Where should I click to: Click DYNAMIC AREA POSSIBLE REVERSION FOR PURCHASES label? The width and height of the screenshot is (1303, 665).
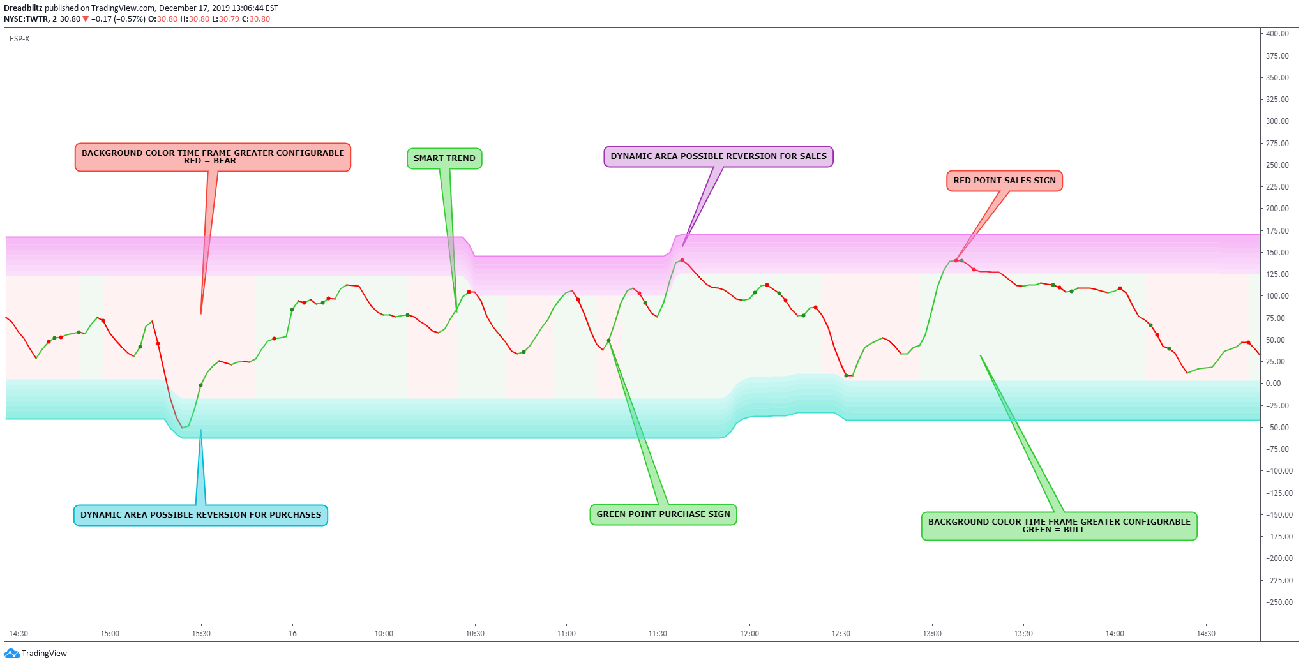pyautogui.click(x=200, y=515)
